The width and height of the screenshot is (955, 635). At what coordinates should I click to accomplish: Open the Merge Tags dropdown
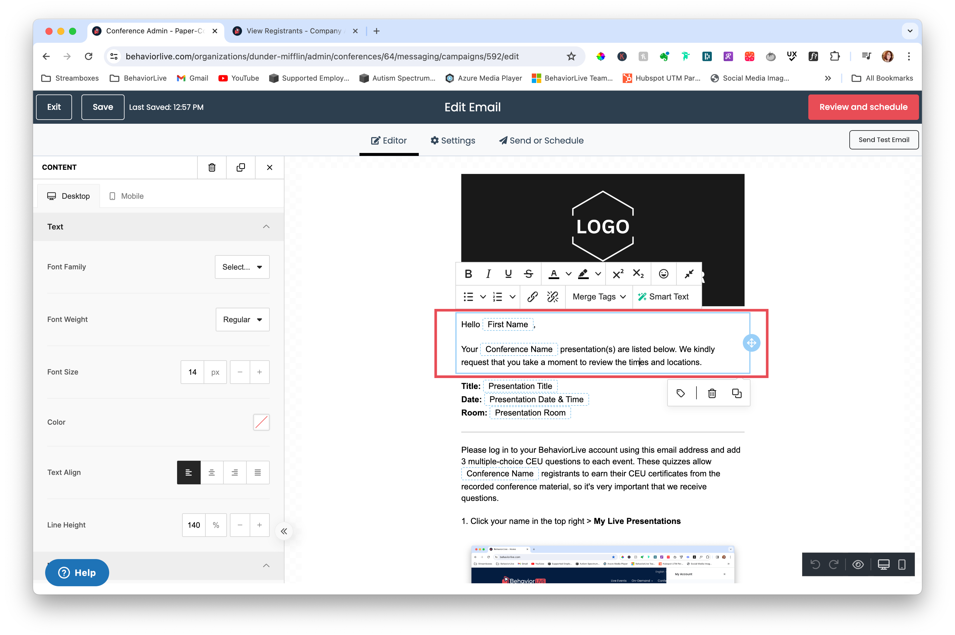coord(599,297)
